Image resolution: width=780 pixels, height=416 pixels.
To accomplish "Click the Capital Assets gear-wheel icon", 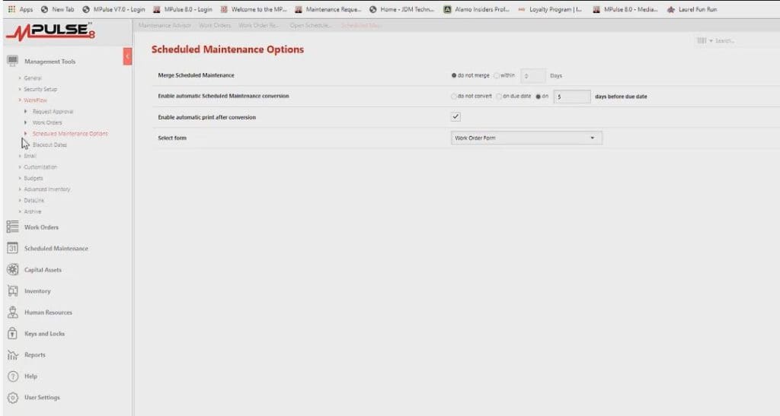I will click(12, 269).
